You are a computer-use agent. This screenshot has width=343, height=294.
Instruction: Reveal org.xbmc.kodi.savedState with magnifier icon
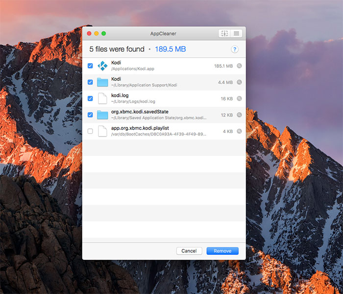tap(239, 115)
